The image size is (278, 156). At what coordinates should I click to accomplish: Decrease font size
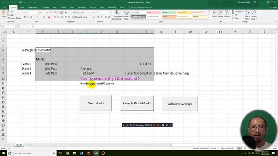coord(50,13)
